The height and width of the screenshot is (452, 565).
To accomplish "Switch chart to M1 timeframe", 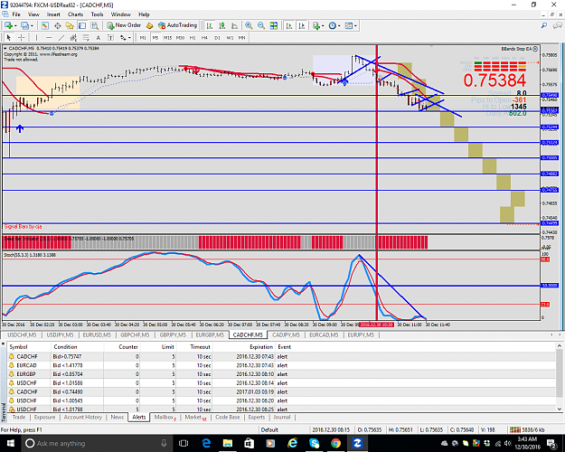I will 143,37.
